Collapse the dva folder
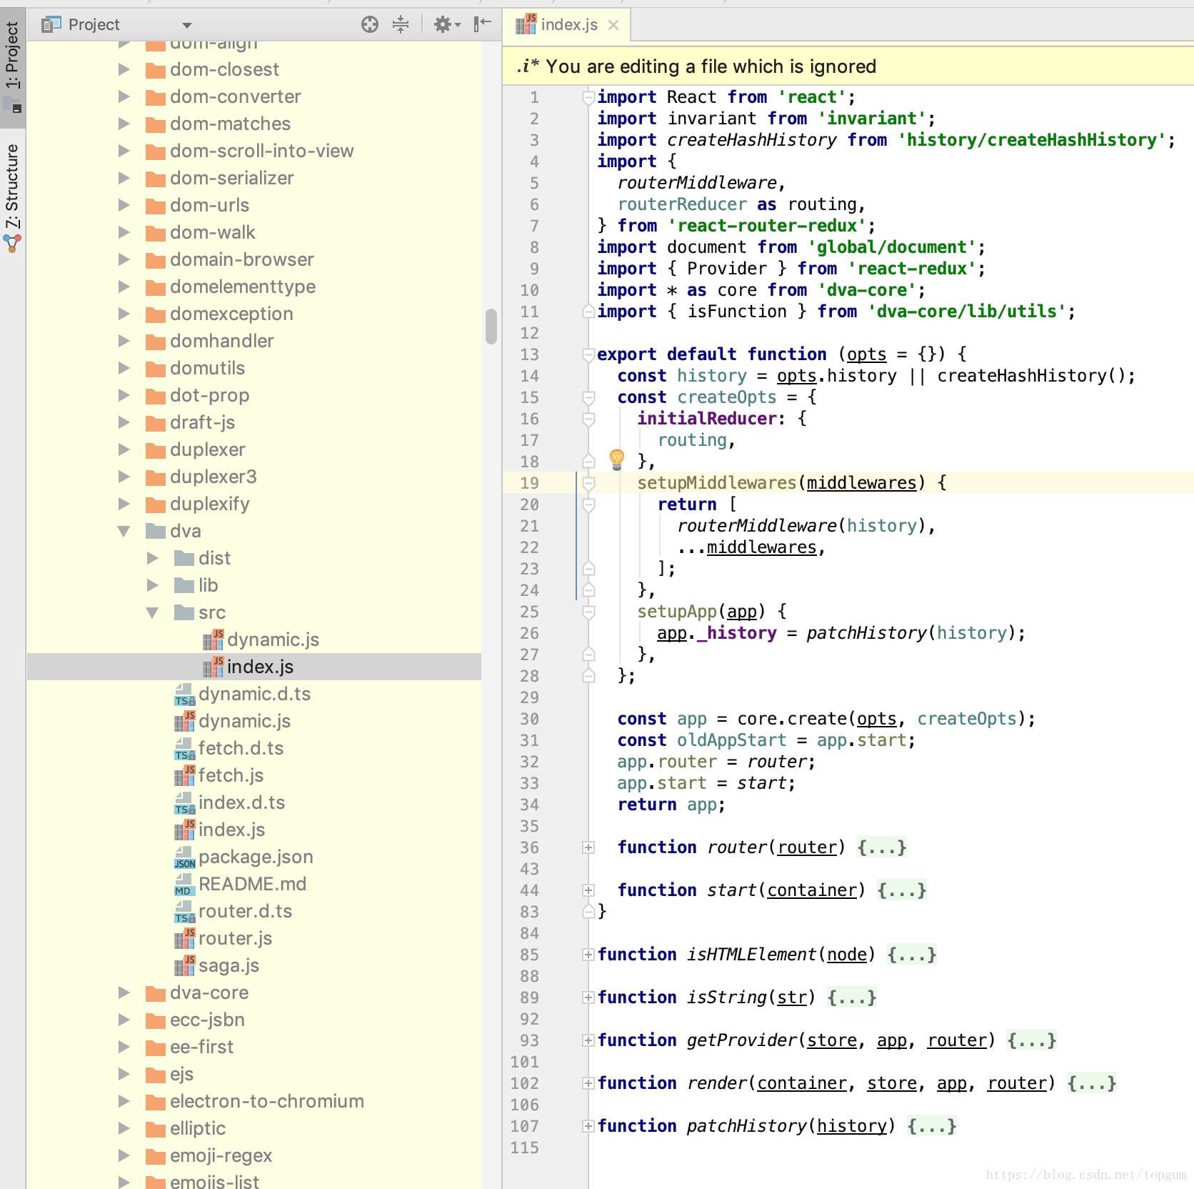1194x1189 pixels. (x=124, y=531)
